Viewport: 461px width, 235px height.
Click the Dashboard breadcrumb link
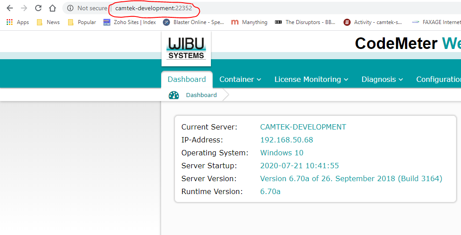pyautogui.click(x=202, y=95)
